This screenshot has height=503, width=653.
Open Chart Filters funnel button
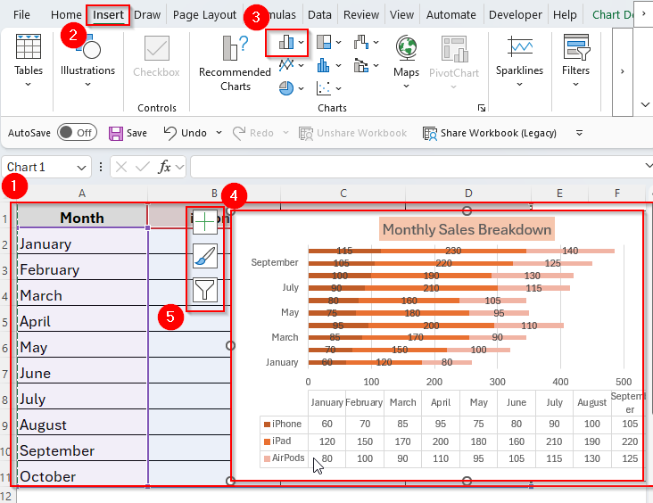[204, 289]
